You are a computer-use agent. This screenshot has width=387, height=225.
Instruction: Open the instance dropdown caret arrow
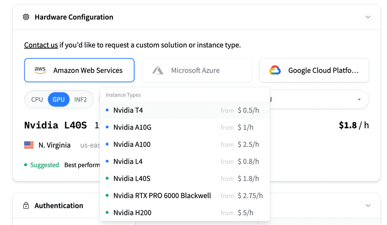[x=359, y=99]
